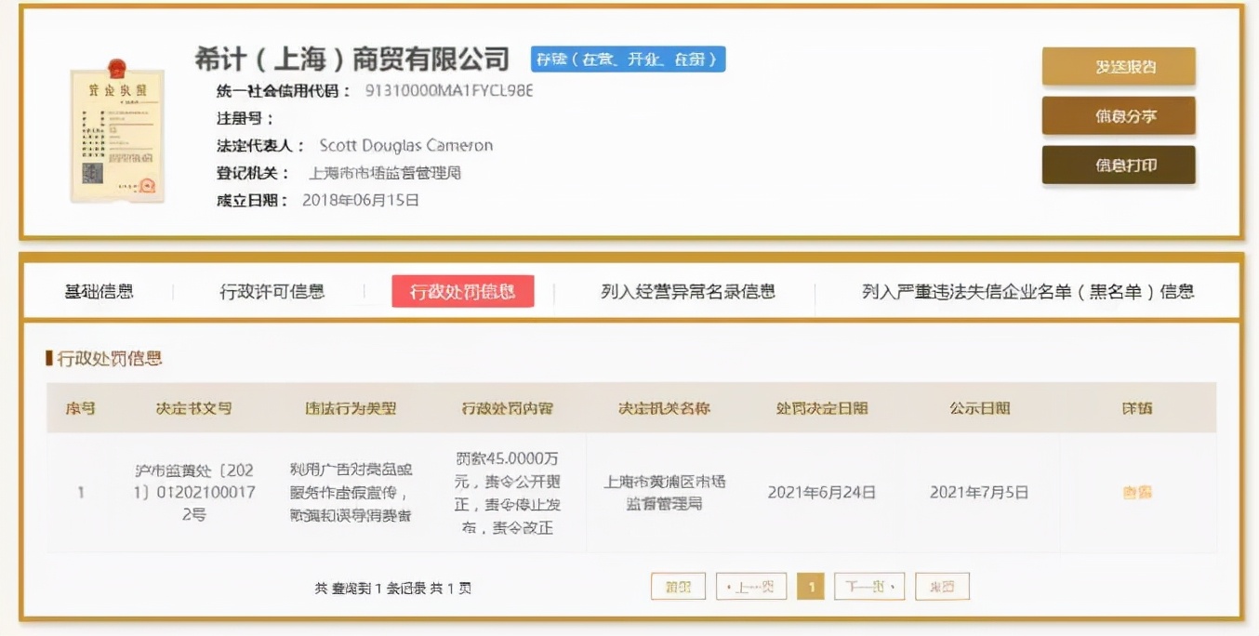Select the 行政处罚信息 tab
This screenshot has height=636, width=1259.
pyautogui.click(x=461, y=290)
